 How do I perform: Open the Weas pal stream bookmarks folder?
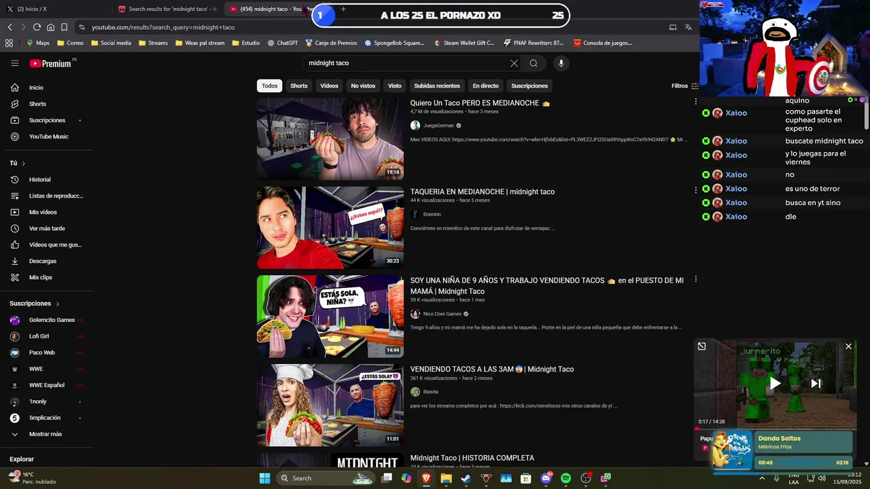point(200,43)
